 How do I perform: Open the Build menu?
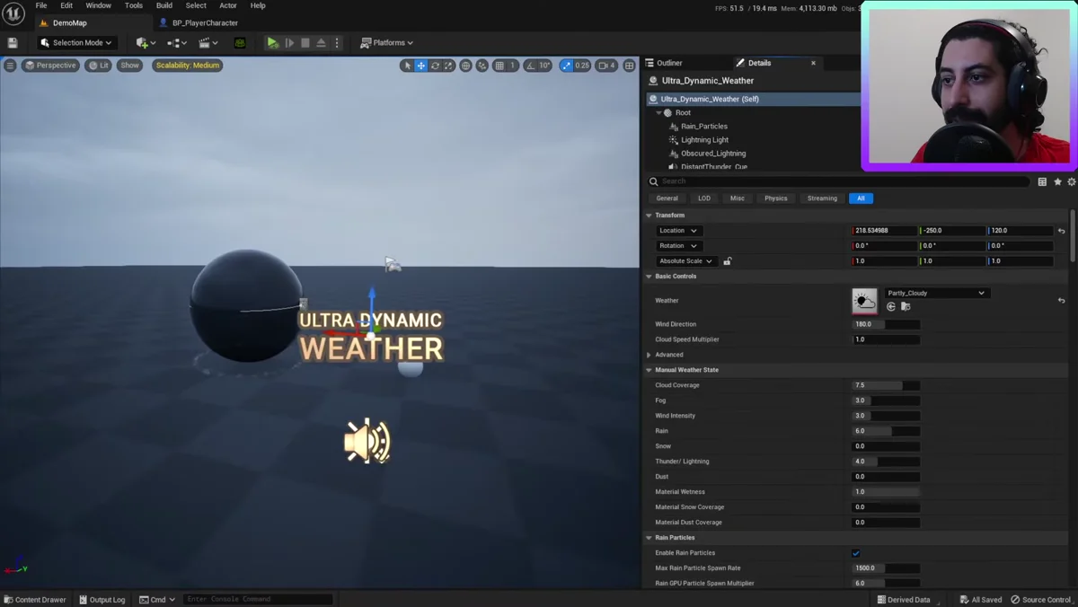(164, 5)
